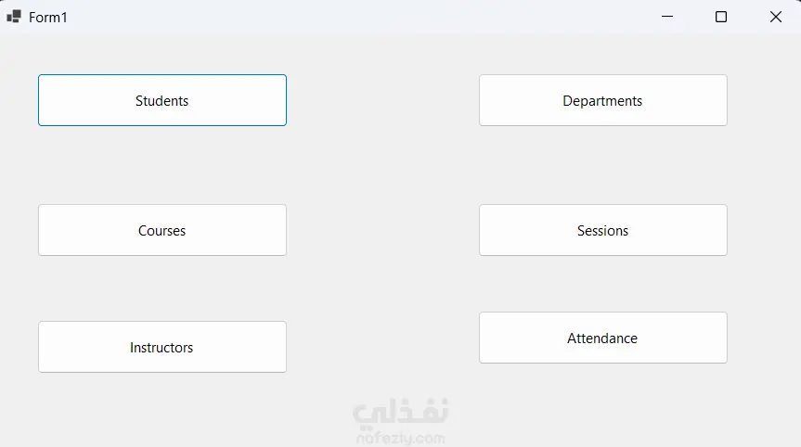Click the button between Departments and Attendance
Image resolution: width=801 pixels, height=447 pixels.
coord(602,230)
